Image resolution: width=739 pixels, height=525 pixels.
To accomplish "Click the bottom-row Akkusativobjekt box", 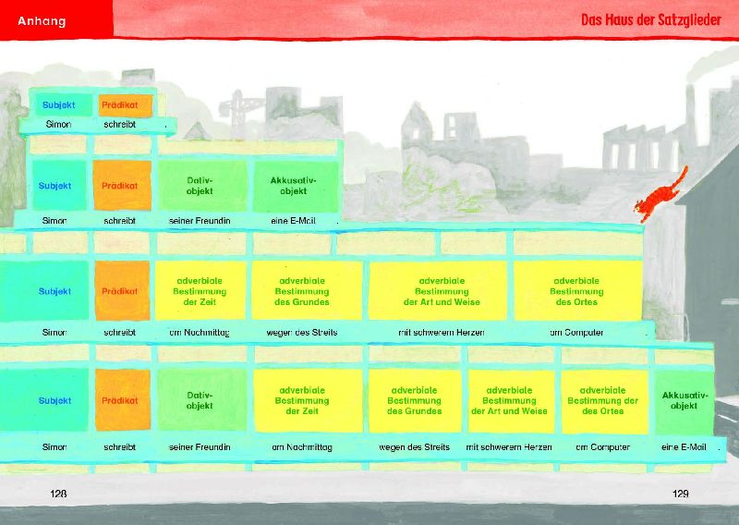I will point(684,402).
